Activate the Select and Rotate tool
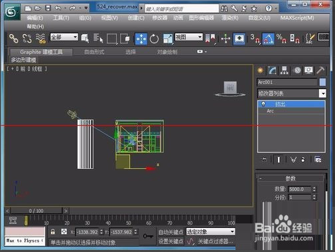The image size is (335, 252). point(154,39)
